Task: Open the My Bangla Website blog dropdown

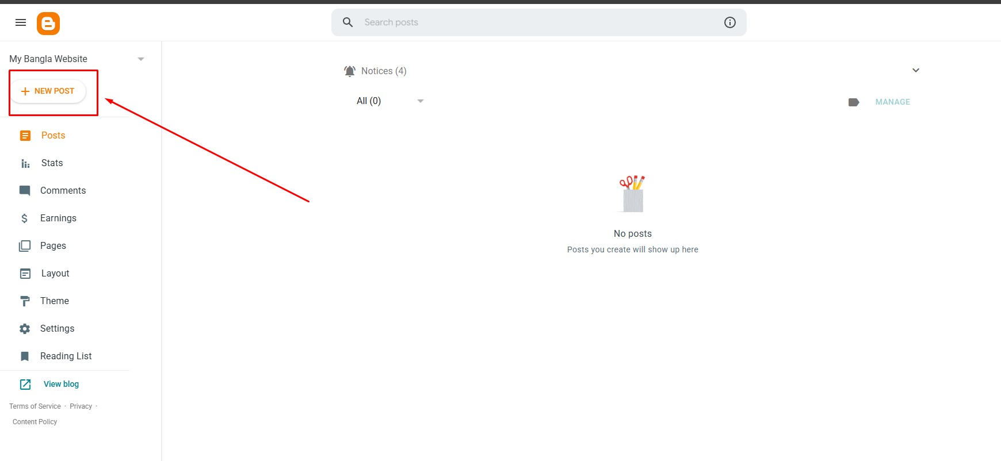Action: [x=141, y=59]
